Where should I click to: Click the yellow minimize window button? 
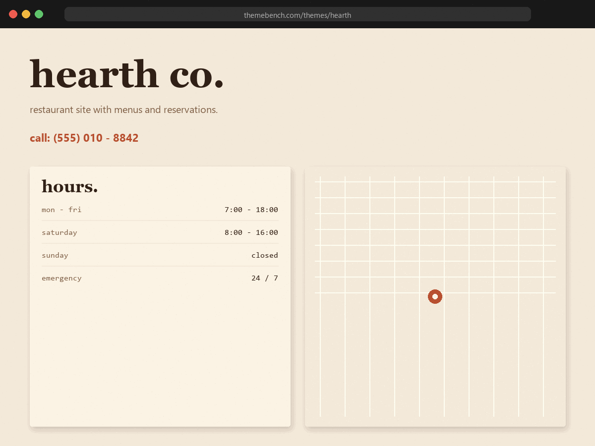(x=26, y=14)
